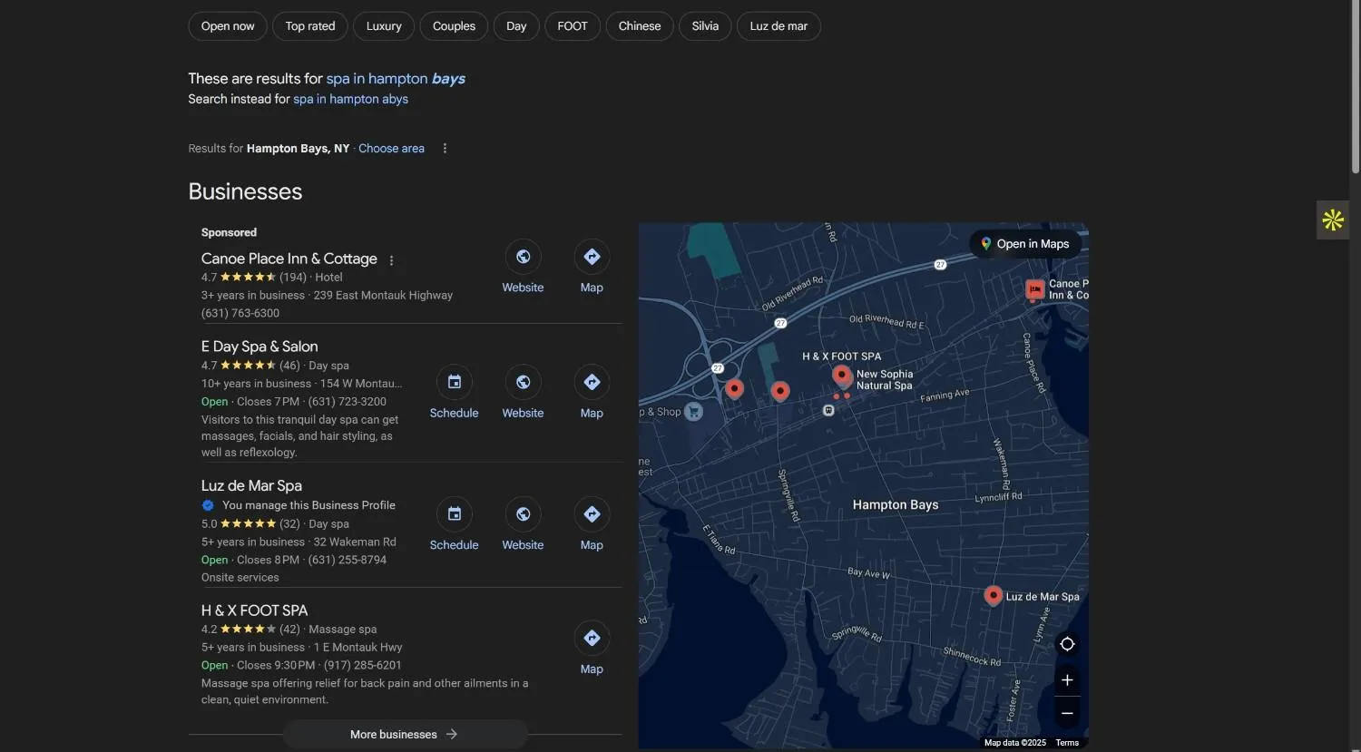Click the red pin above Springville Rd
The image size is (1361, 752).
780,391
